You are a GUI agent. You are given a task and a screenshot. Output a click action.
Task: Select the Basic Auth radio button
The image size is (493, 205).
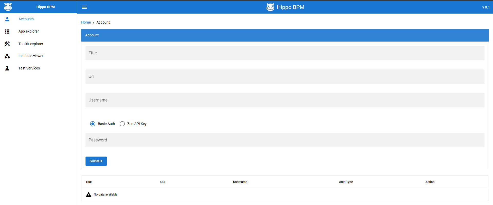coord(93,124)
